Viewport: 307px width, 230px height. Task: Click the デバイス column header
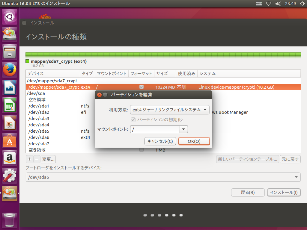click(x=53, y=74)
